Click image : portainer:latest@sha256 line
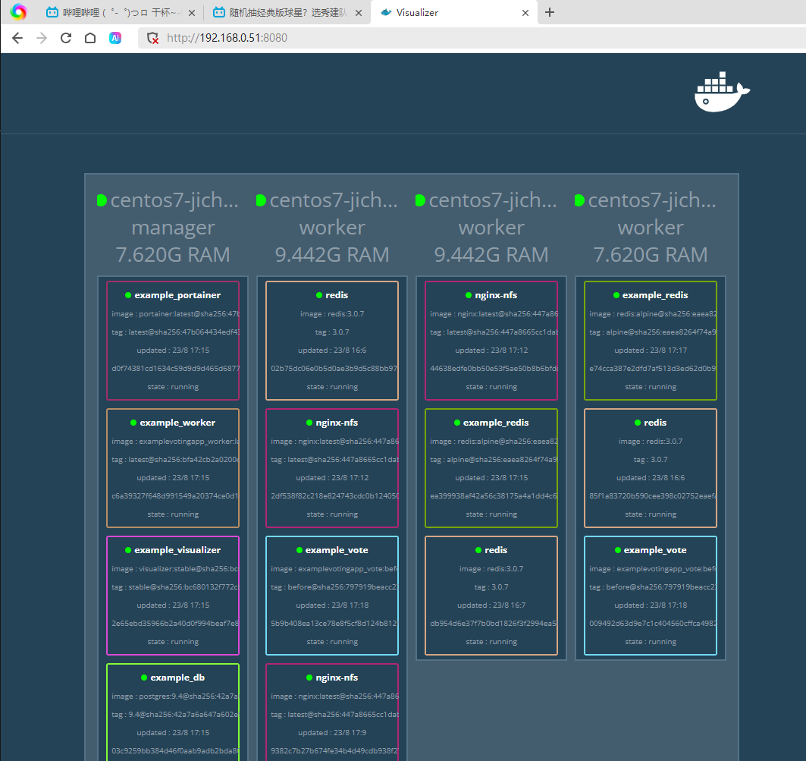 click(x=175, y=314)
